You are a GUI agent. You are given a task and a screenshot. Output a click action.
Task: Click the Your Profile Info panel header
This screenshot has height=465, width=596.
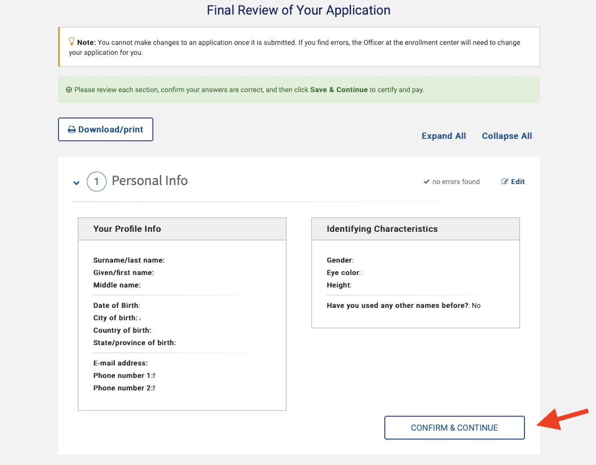(x=182, y=229)
